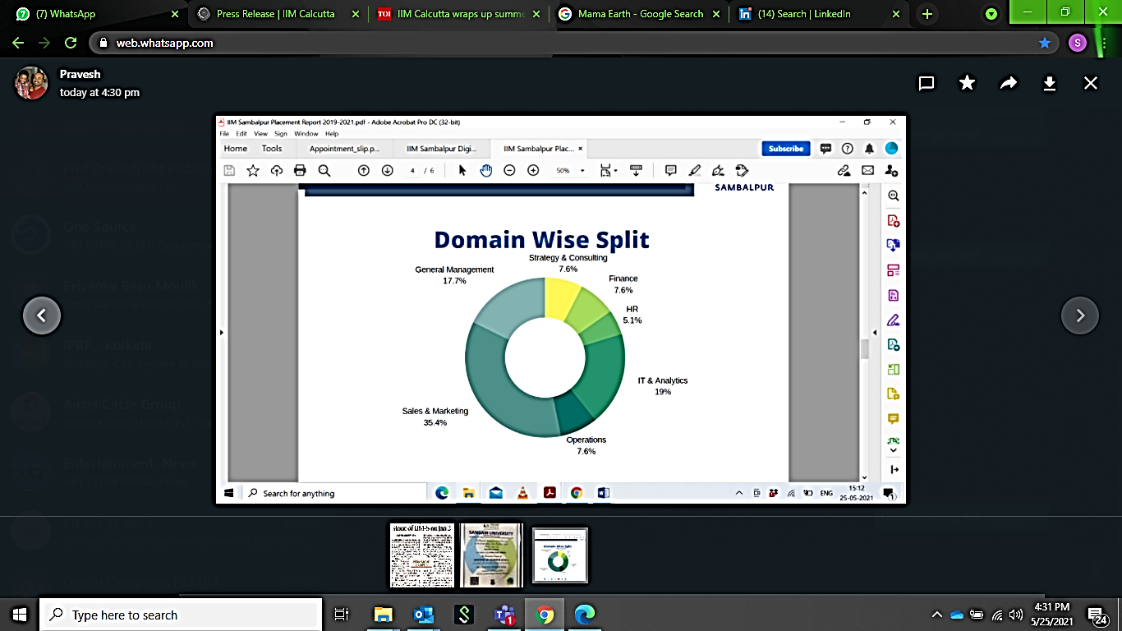This screenshot has width=1122, height=631.
Task: Go to the next image
Action: tap(1079, 315)
